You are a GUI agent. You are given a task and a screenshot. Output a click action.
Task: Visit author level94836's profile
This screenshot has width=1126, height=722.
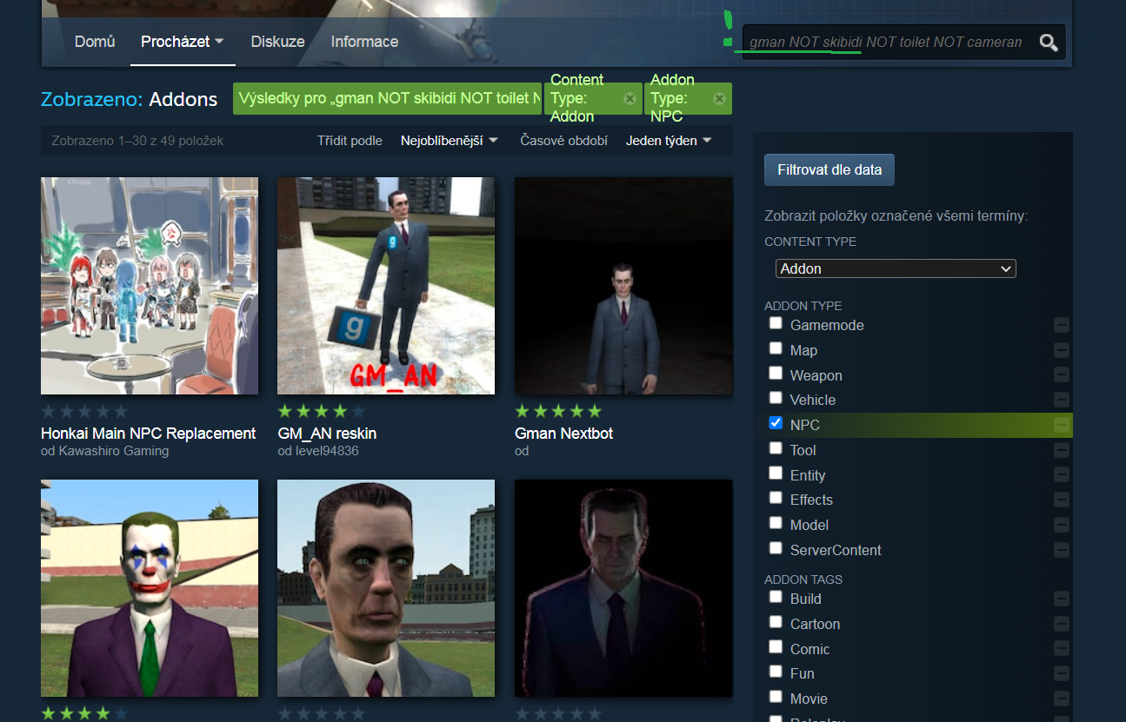coord(326,451)
